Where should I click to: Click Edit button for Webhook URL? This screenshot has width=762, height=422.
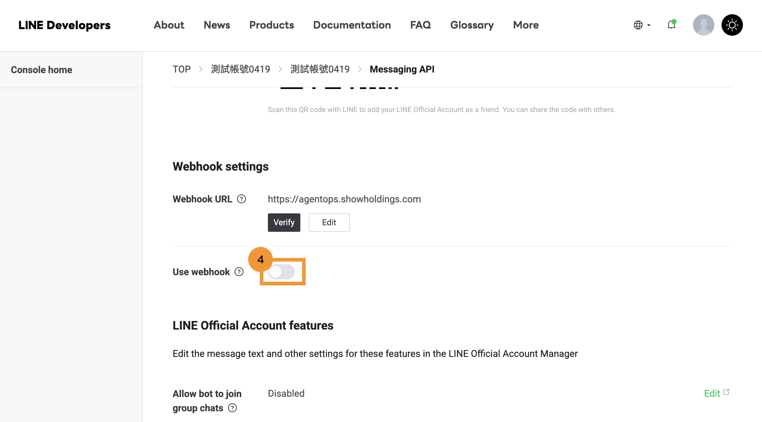pos(329,222)
